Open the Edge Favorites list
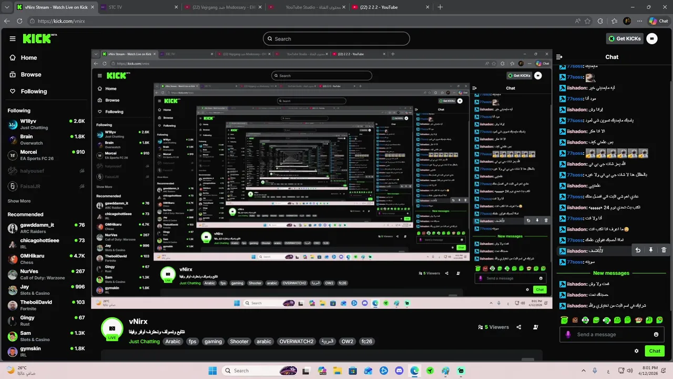673x379 pixels. [x=614, y=21]
